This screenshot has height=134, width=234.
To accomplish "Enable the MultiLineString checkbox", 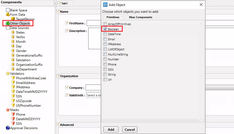I will point(105,54).
